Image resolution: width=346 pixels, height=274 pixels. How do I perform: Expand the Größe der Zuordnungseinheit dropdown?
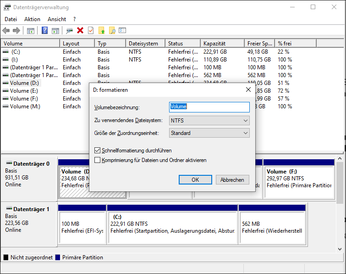coord(209,133)
